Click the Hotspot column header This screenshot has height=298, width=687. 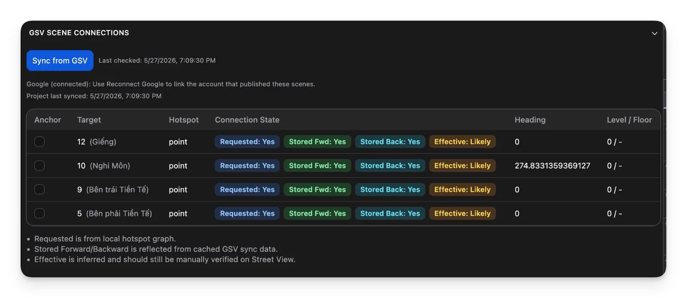tap(184, 120)
